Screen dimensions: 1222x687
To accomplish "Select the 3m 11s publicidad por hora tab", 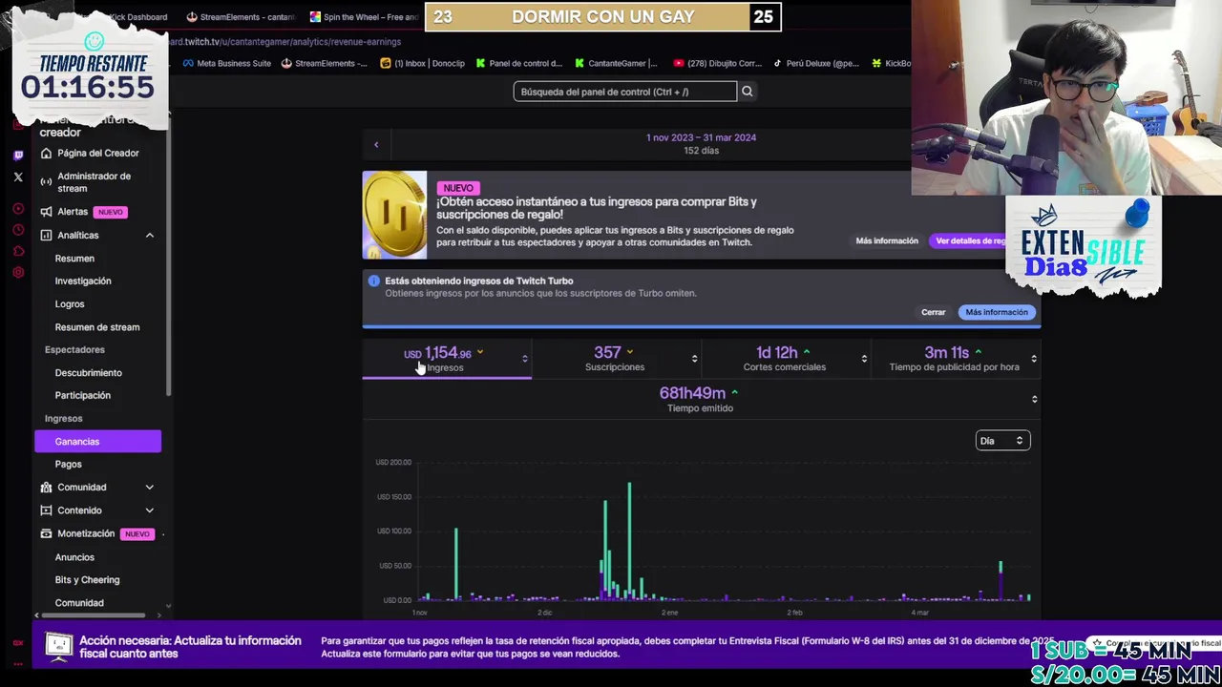I will coord(955,359).
